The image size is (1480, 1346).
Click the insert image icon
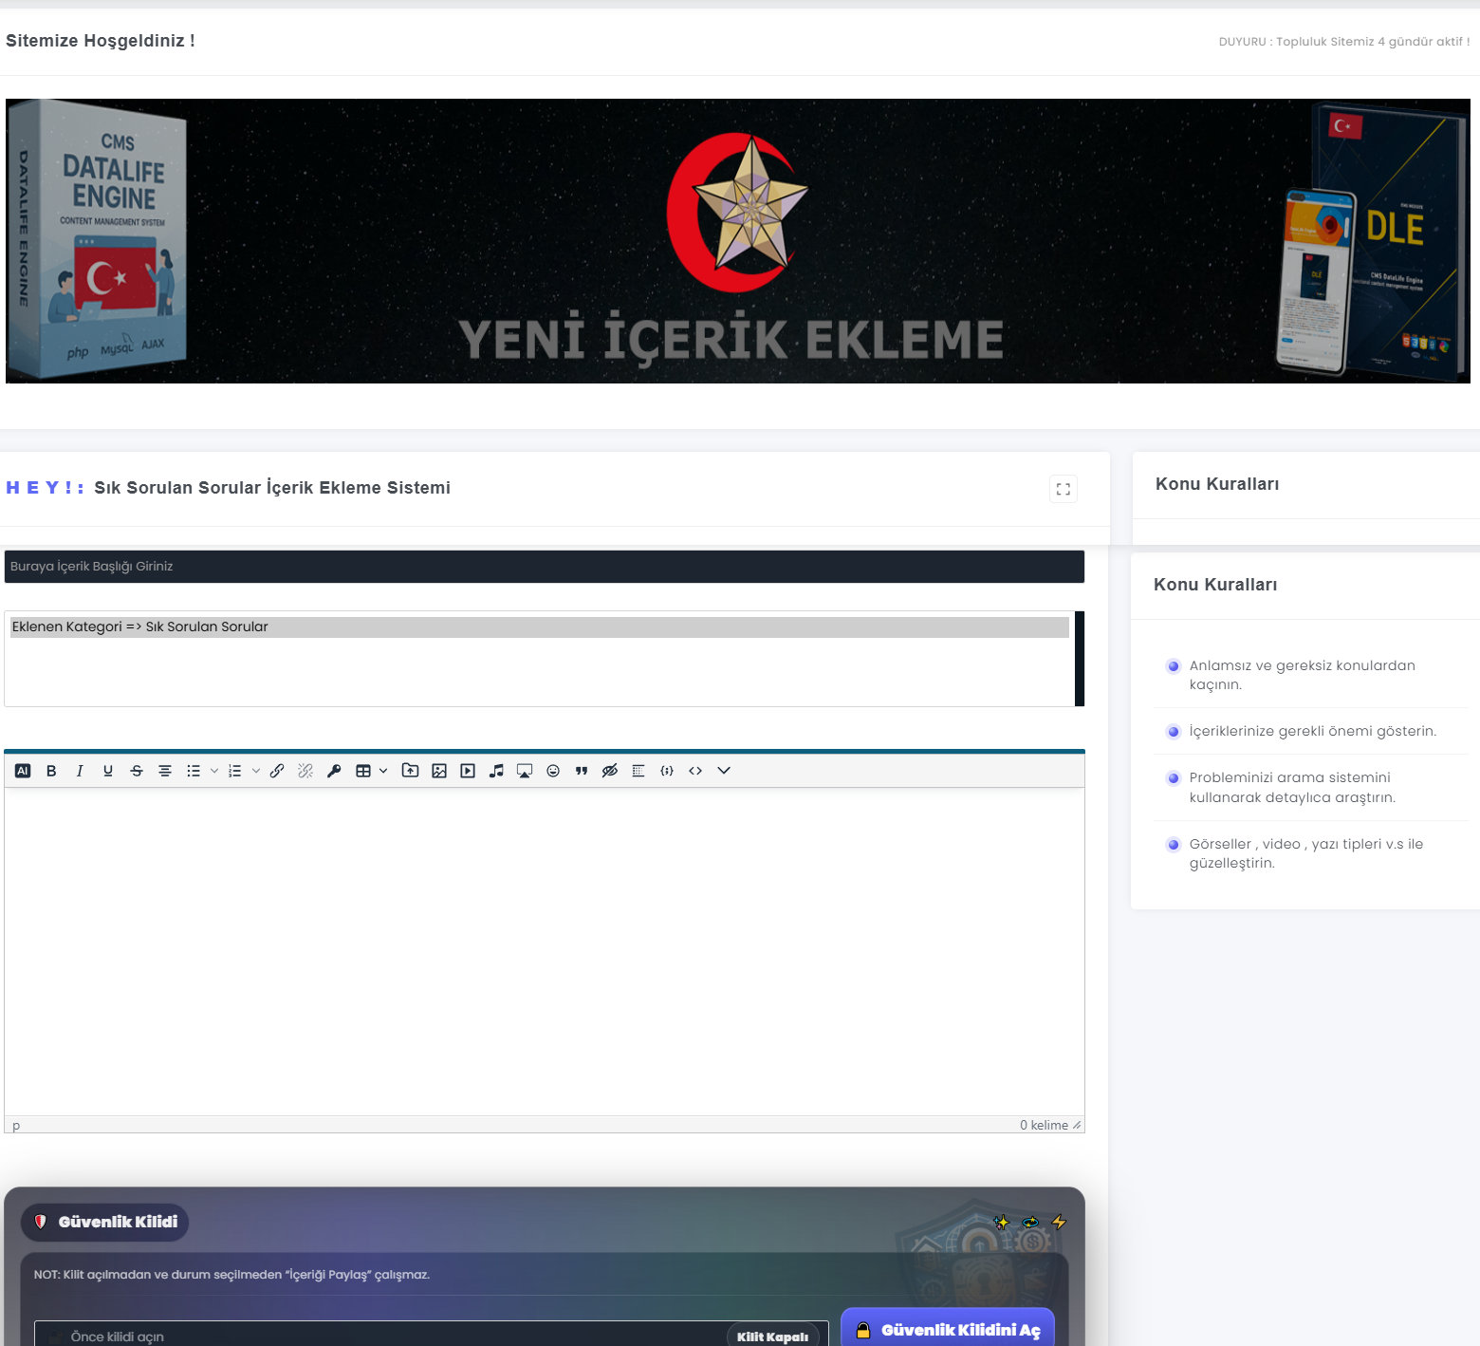[x=439, y=771]
